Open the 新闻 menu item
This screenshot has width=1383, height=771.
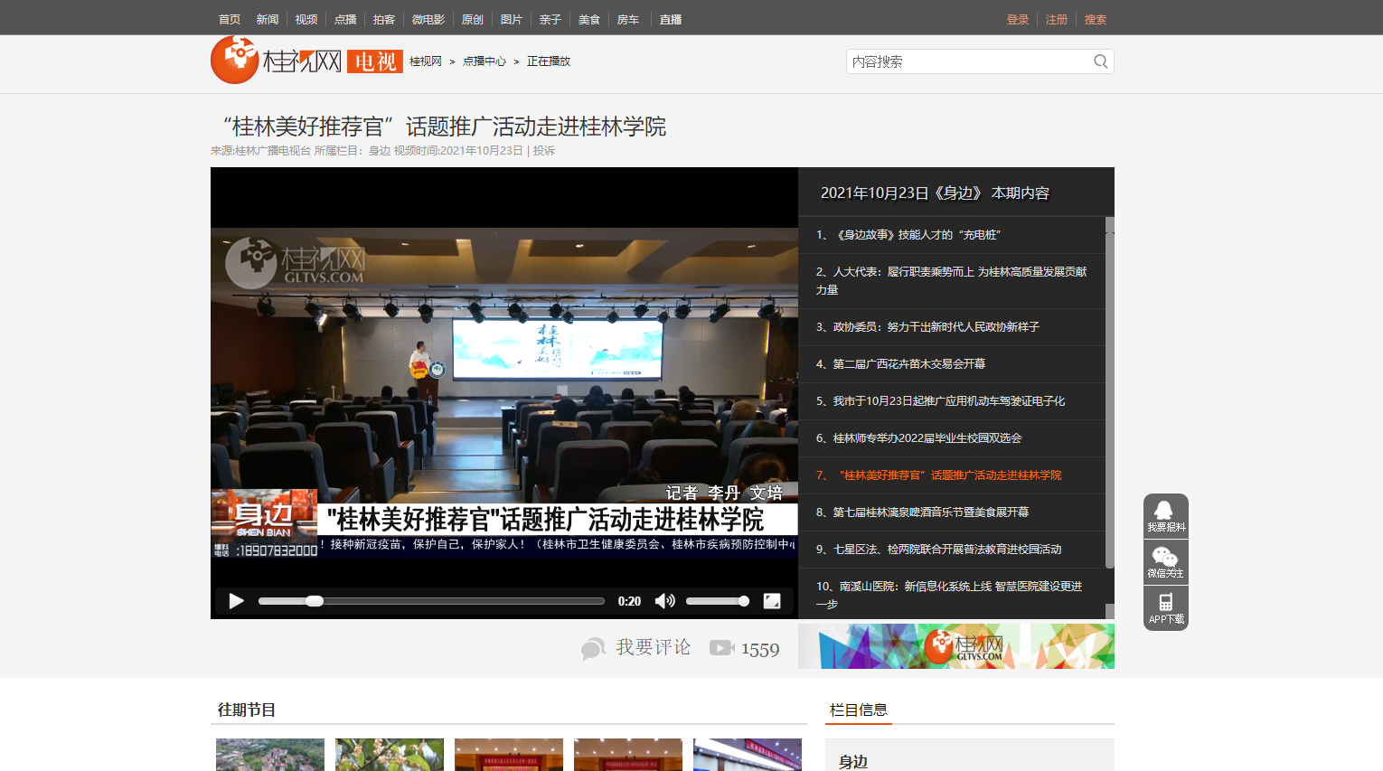pos(268,19)
